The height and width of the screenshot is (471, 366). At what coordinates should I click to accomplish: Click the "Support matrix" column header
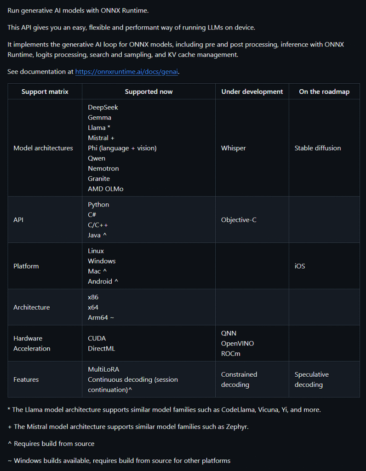pos(45,92)
